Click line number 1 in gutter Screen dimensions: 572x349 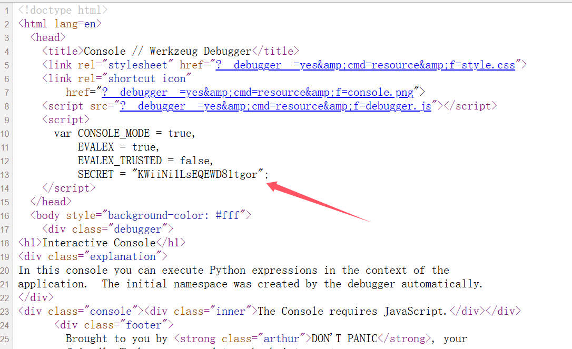(6, 11)
